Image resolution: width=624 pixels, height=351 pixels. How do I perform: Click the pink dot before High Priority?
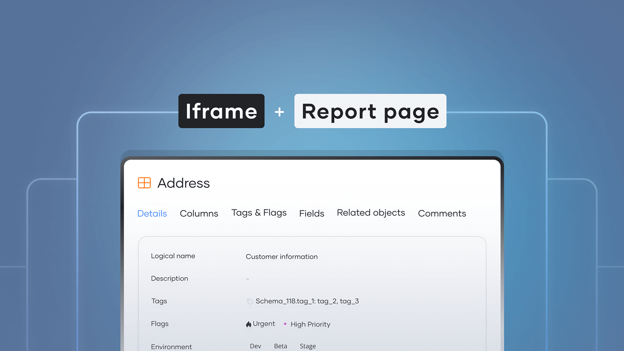[285, 324]
